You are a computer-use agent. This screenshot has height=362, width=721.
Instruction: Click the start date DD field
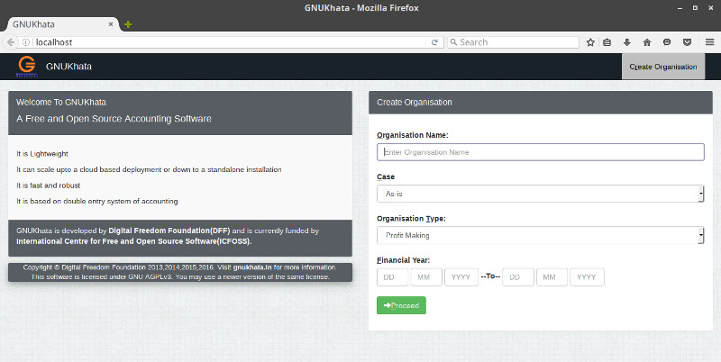393,277
